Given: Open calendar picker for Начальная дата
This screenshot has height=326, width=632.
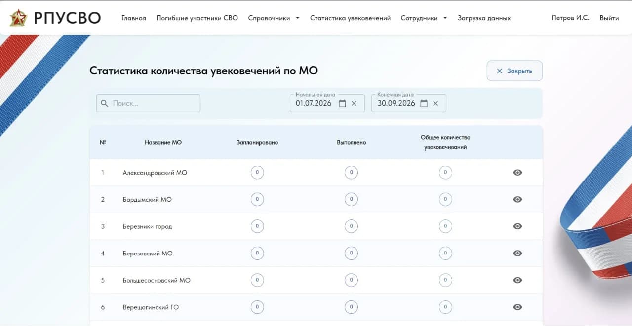Looking at the screenshot, I should pos(342,103).
